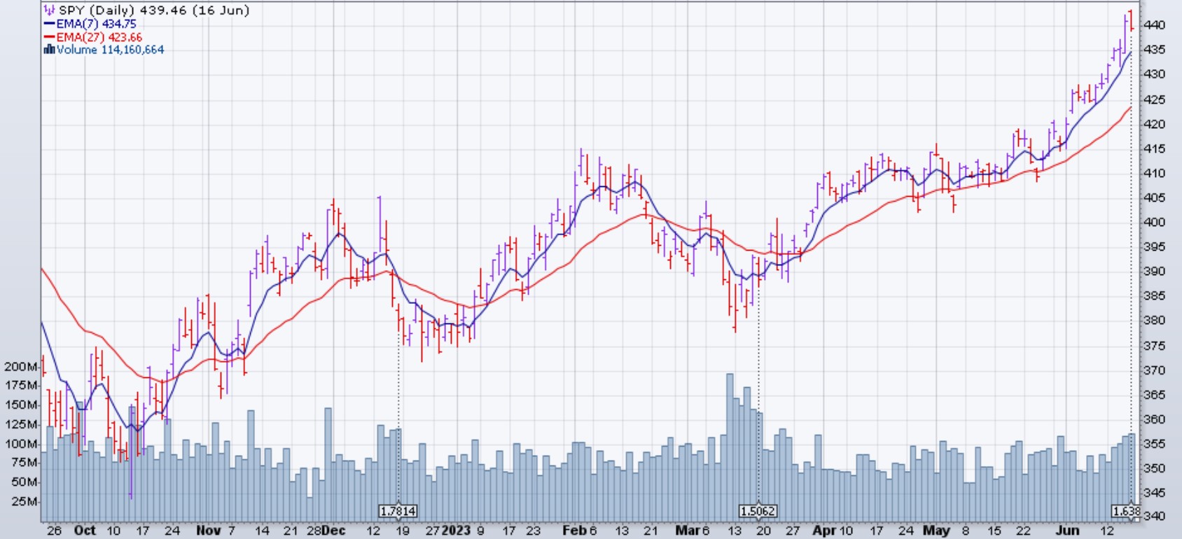Click the SPY price bar icon in legend
Viewport: 1182px width, 539px height.
(x=49, y=10)
